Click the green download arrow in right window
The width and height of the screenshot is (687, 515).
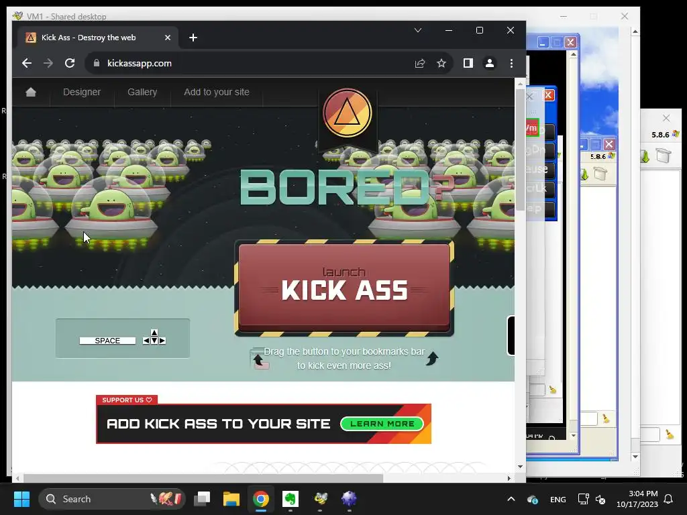tap(645, 156)
